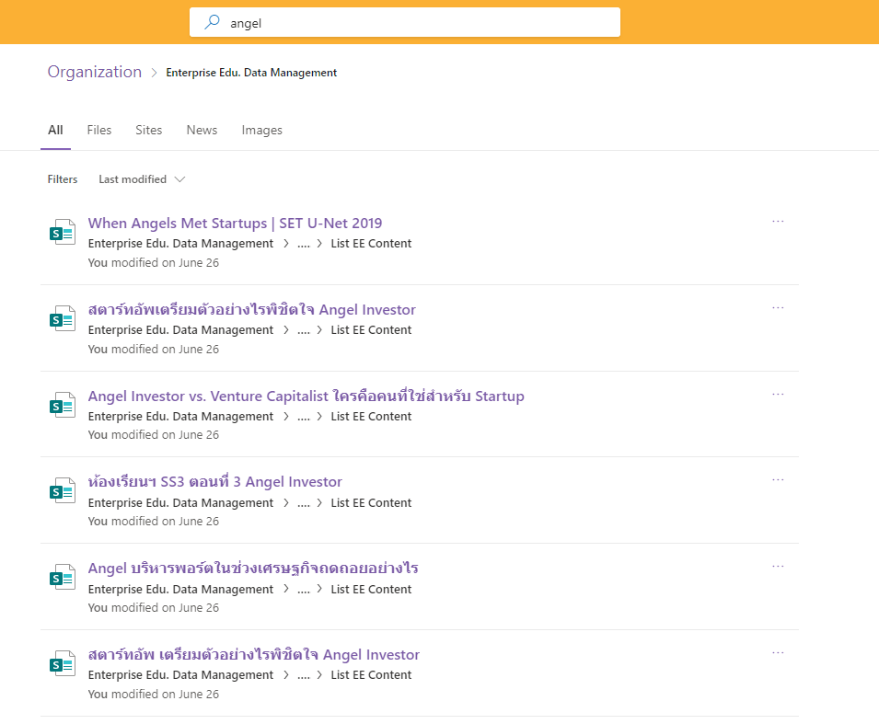Open more options for 'Angel บริหารพอร์ต' result
Image resolution: width=879 pixels, height=724 pixels.
(778, 566)
